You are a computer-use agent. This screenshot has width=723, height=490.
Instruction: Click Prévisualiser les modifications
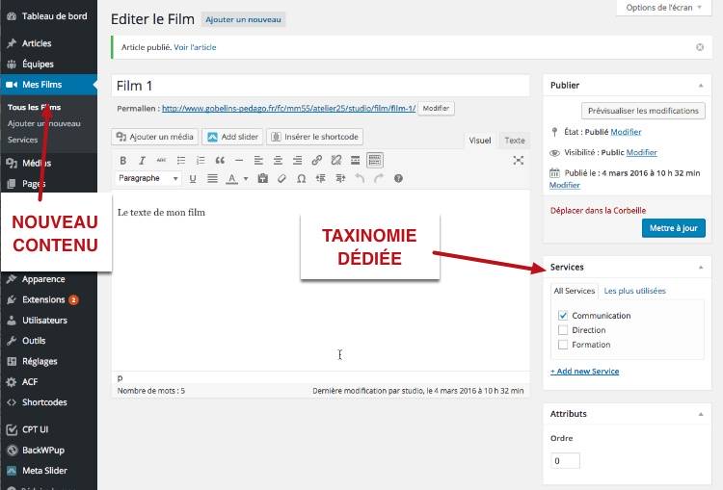[x=643, y=111]
